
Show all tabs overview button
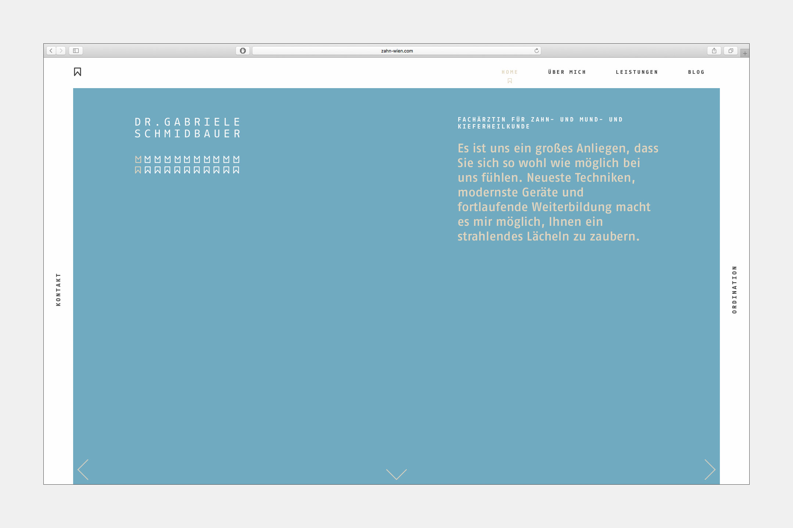(731, 51)
